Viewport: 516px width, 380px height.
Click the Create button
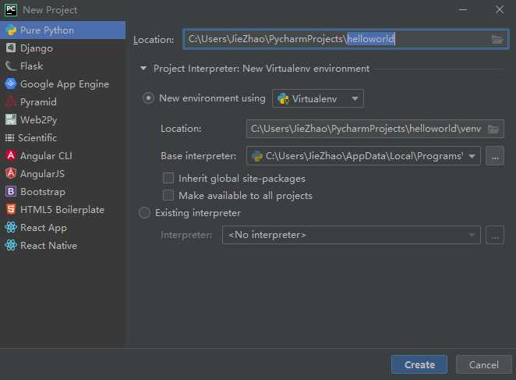tap(419, 364)
